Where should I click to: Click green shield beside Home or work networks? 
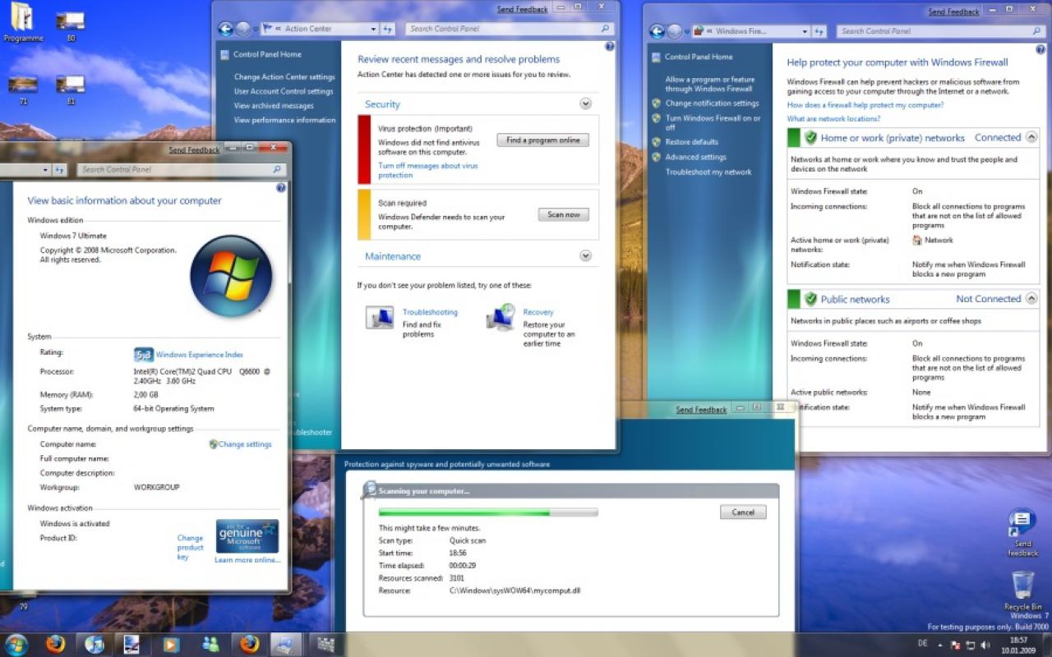810,138
